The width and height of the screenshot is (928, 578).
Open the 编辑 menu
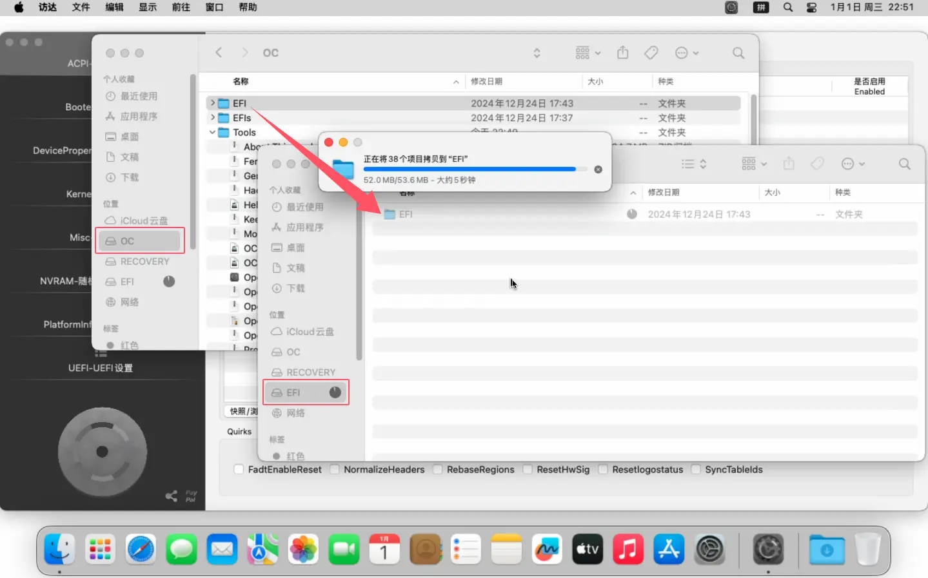click(x=114, y=7)
